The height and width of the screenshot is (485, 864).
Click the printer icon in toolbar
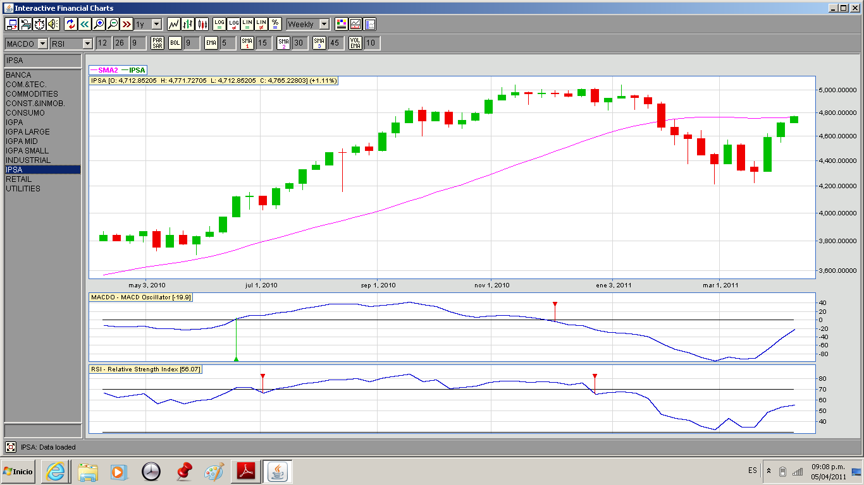point(26,24)
